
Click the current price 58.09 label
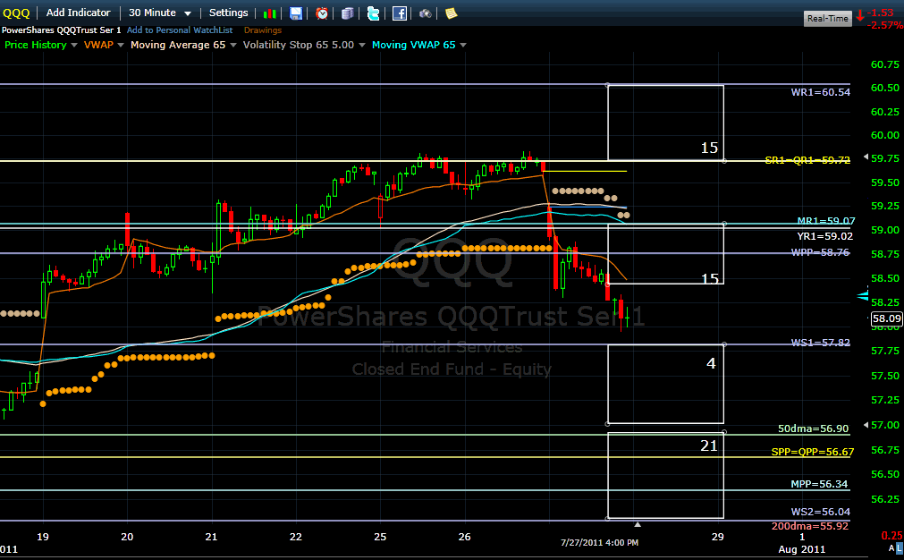point(886,318)
